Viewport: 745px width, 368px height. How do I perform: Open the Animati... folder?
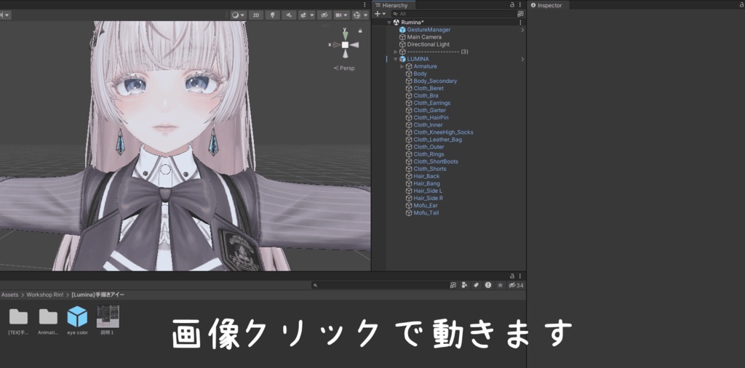click(48, 321)
